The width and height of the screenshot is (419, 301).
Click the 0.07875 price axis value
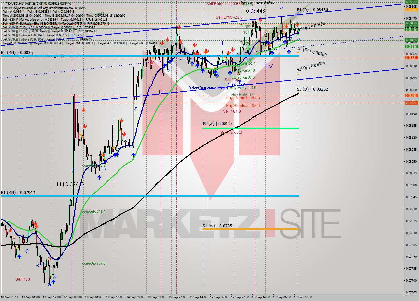pos(411,221)
